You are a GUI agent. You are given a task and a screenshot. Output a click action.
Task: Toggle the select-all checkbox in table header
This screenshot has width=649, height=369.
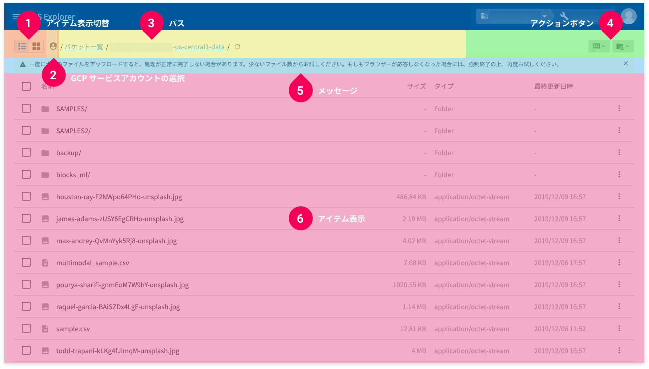coord(26,86)
